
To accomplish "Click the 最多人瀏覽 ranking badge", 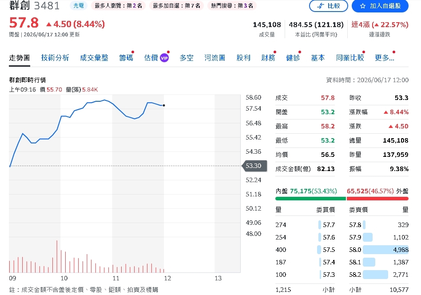I will (x=118, y=6).
